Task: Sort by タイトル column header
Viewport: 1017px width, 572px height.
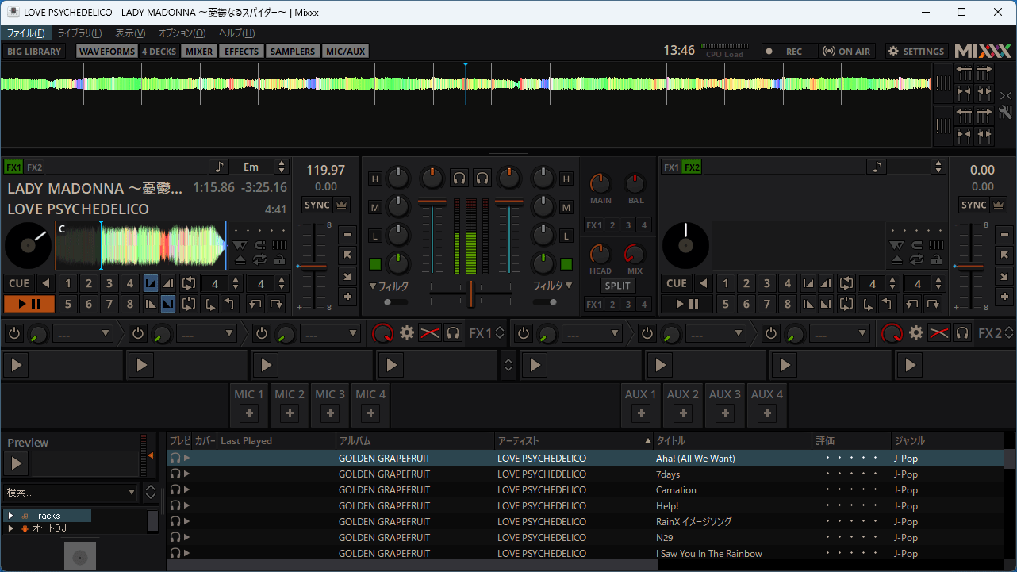Action: (x=731, y=440)
